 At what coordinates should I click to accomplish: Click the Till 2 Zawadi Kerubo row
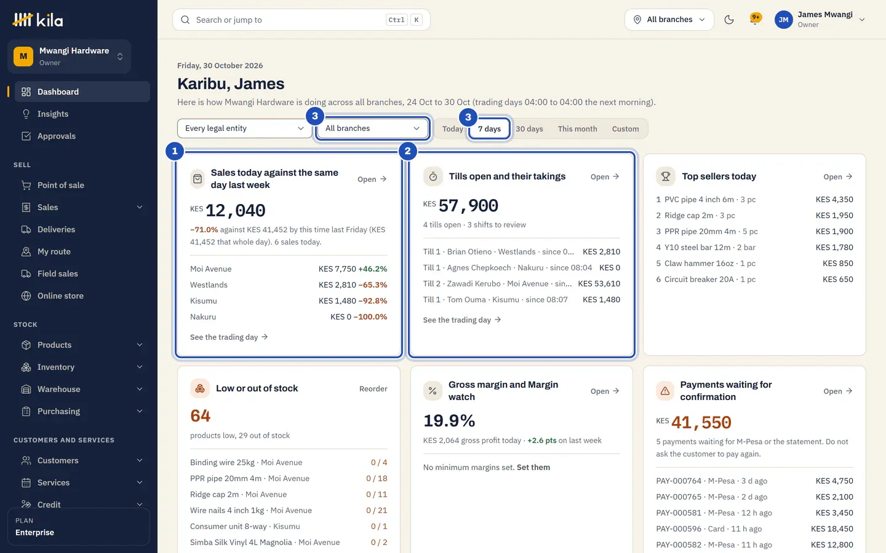(522, 284)
